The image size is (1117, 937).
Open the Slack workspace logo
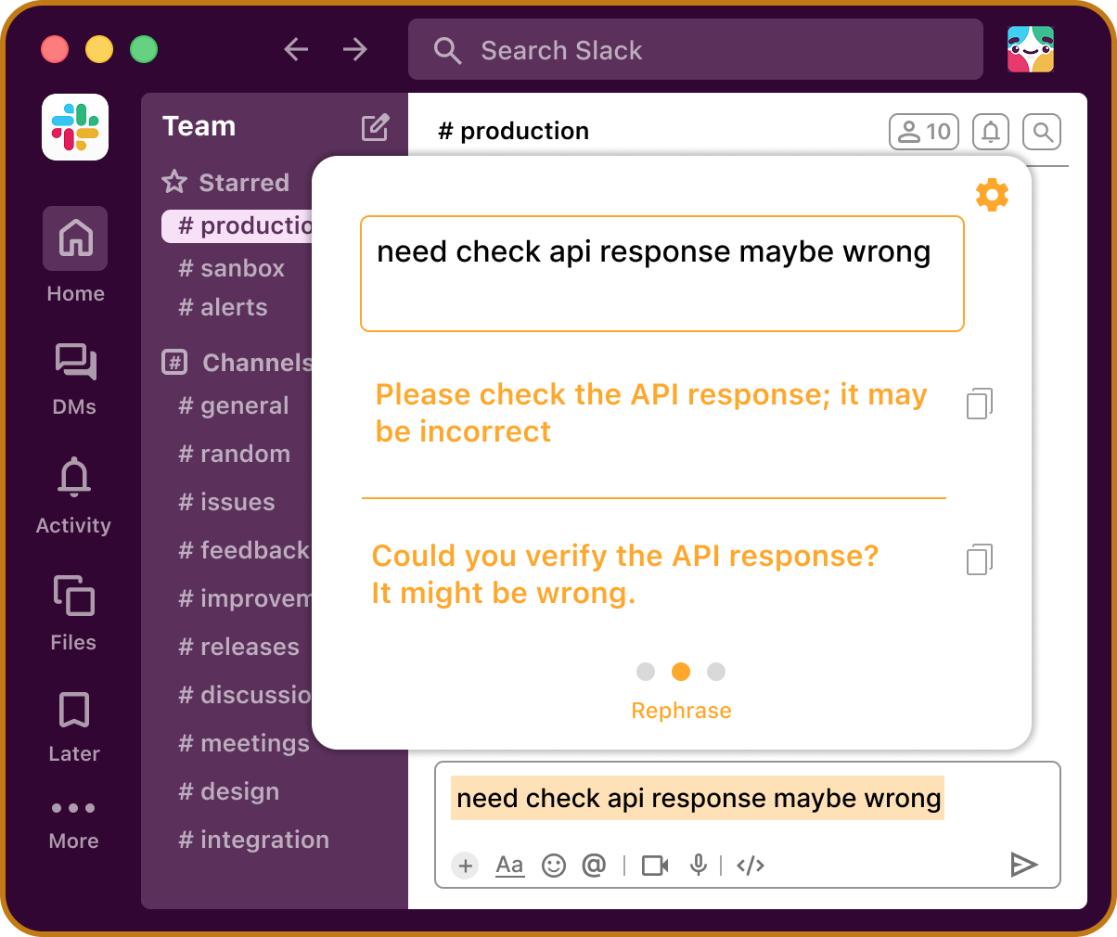pyautogui.click(x=75, y=126)
